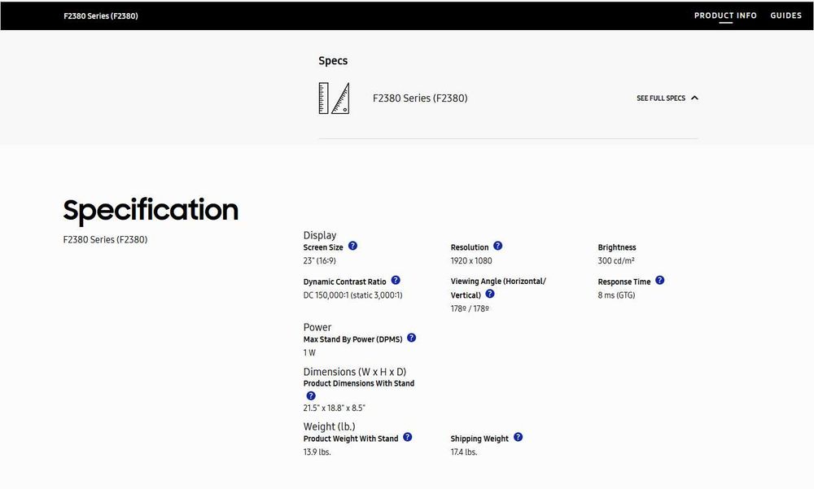The width and height of the screenshot is (814, 489).
Task: Open the GUIDES tab
Action: pos(786,15)
